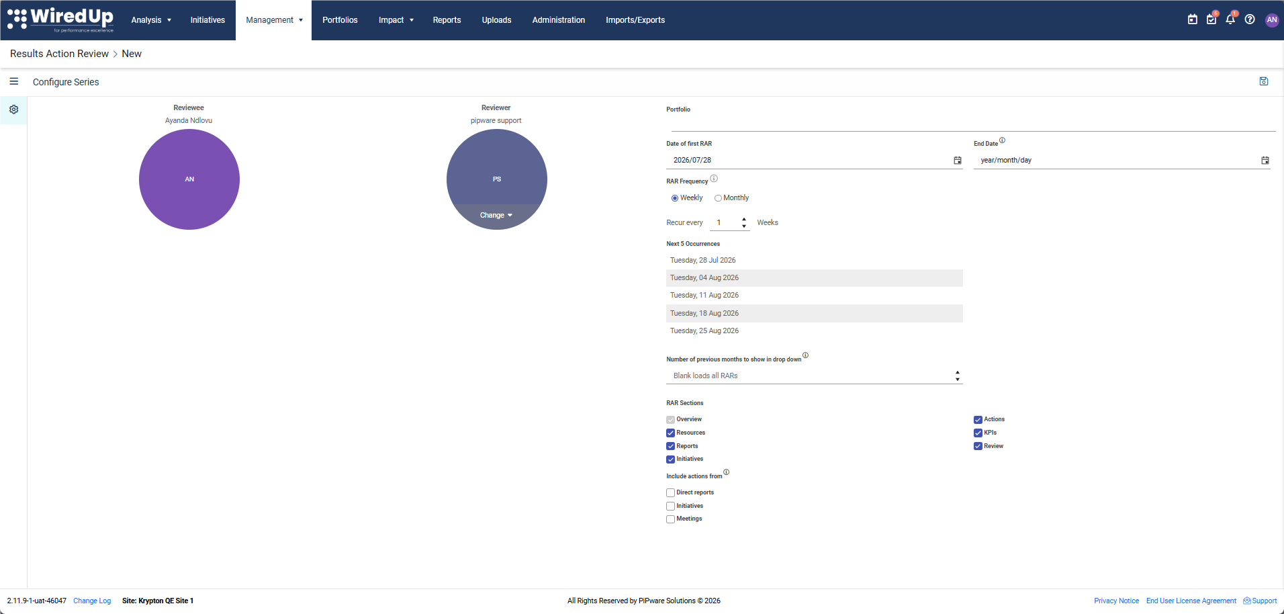Check the Meetings checkbox
The width and height of the screenshot is (1284, 614).
click(670, 519)
